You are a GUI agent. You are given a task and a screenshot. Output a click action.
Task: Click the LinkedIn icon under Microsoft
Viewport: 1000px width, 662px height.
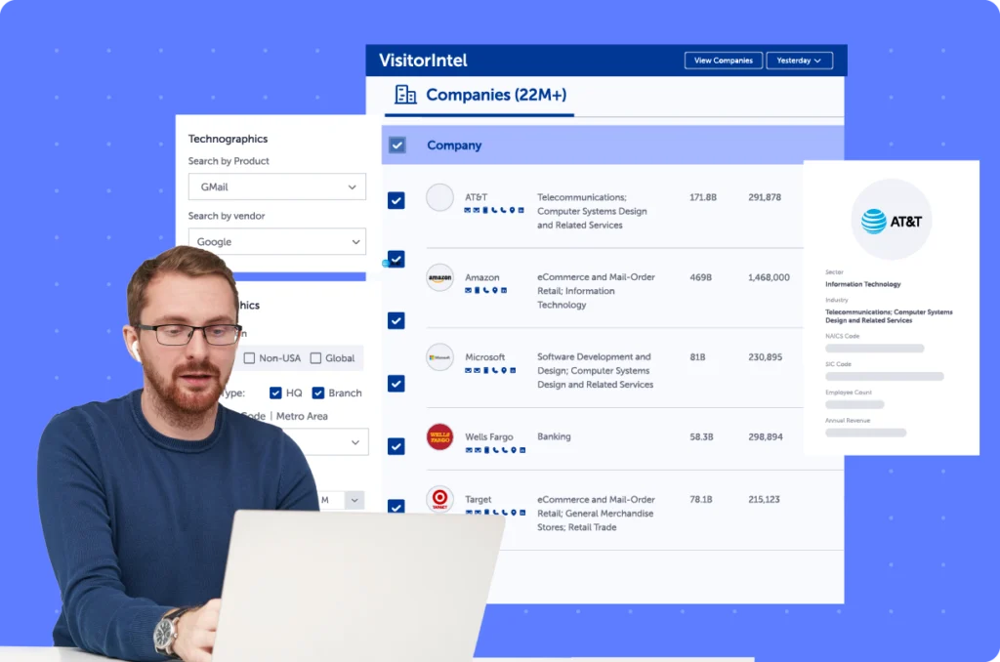(x=513, y=370)
